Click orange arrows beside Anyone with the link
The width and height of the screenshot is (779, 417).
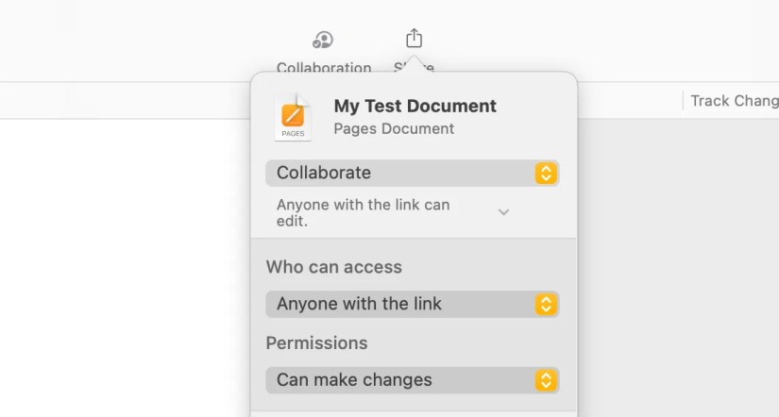[x=545, y=304]
